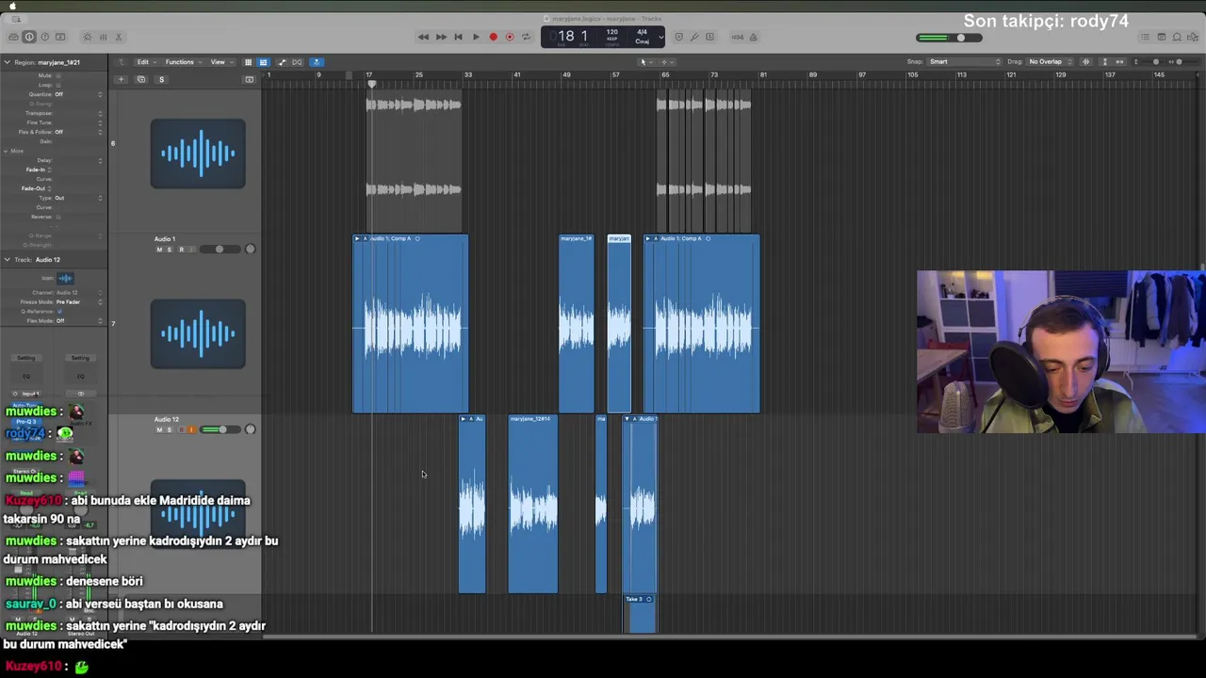Open the Flex Mode dropdown
1206x678 pixels.
point(78,321)
